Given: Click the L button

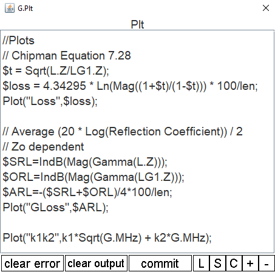Looking at the screenshot, I should 201,263.
